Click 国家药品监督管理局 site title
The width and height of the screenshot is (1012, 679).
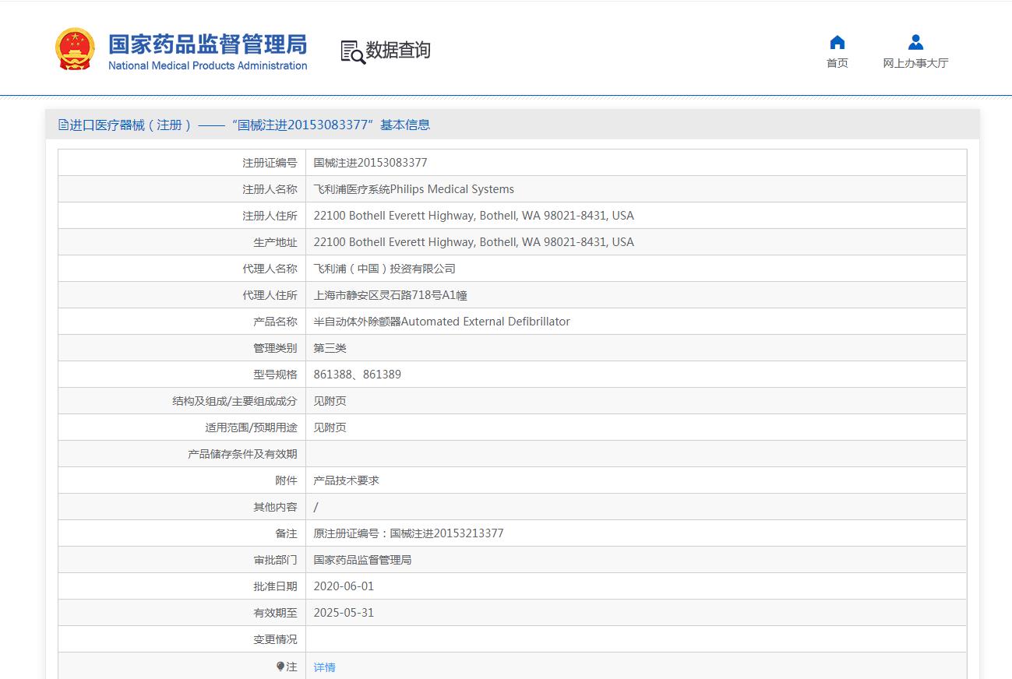tap(207, 44)
